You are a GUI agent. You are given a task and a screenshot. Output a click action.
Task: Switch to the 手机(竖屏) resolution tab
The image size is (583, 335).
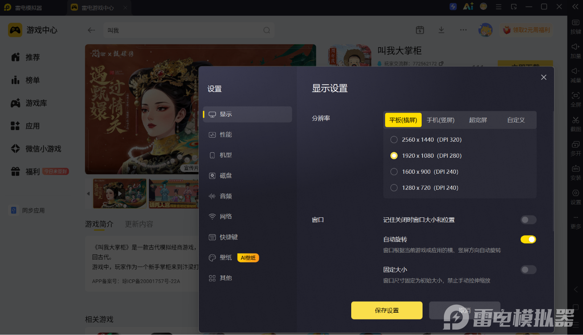(440, 120)
